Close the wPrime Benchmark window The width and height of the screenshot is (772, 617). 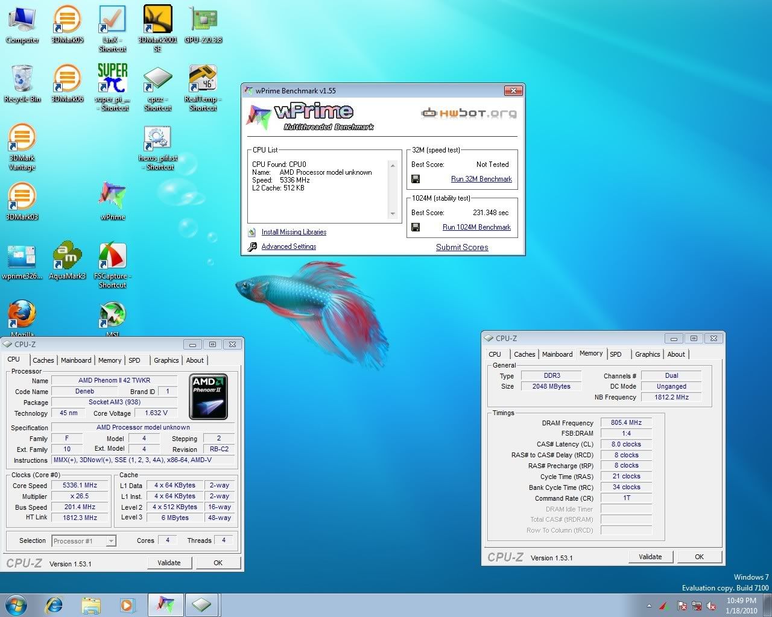(513, 91)
